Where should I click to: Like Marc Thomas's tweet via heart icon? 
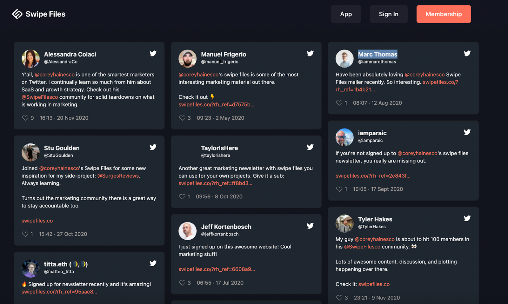[x=339, y=103]
